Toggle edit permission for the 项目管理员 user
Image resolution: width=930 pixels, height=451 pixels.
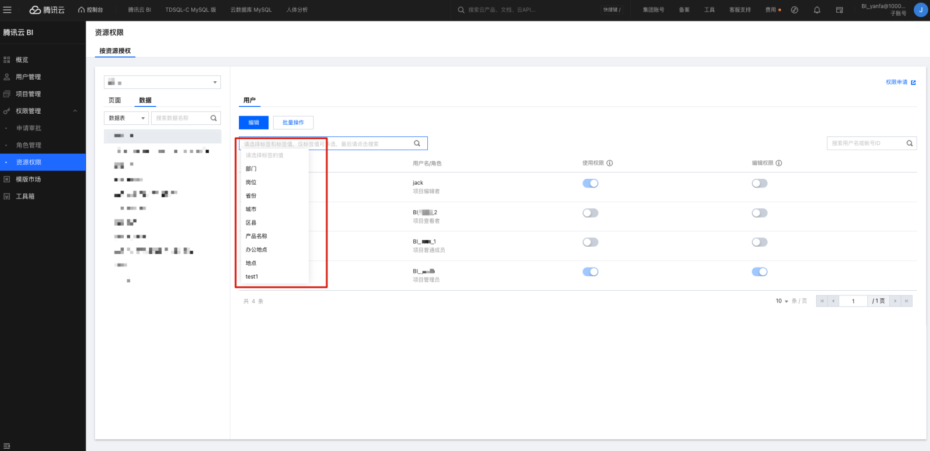point(760,272)
